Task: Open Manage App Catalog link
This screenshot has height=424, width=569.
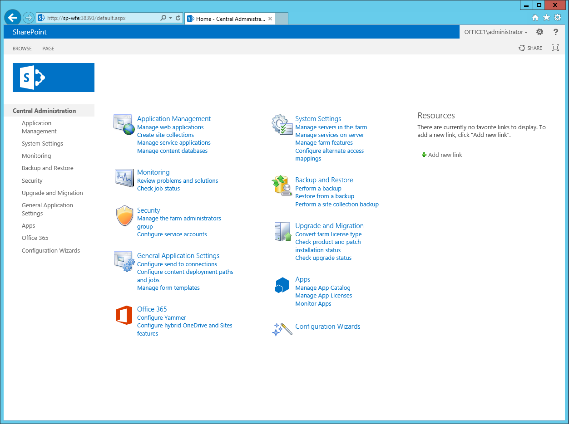Action: click(323, 288)
